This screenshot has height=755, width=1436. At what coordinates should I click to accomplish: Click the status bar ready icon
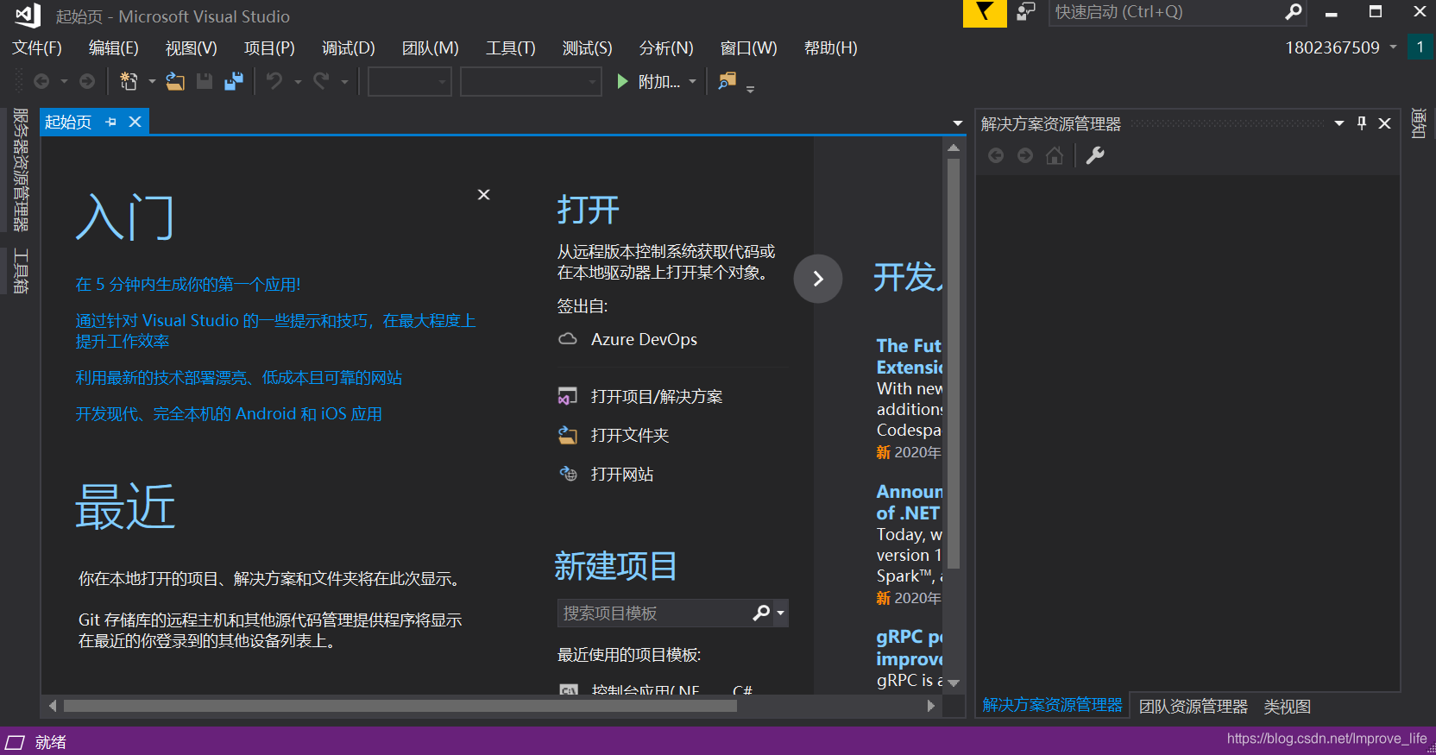coord(16,742)
